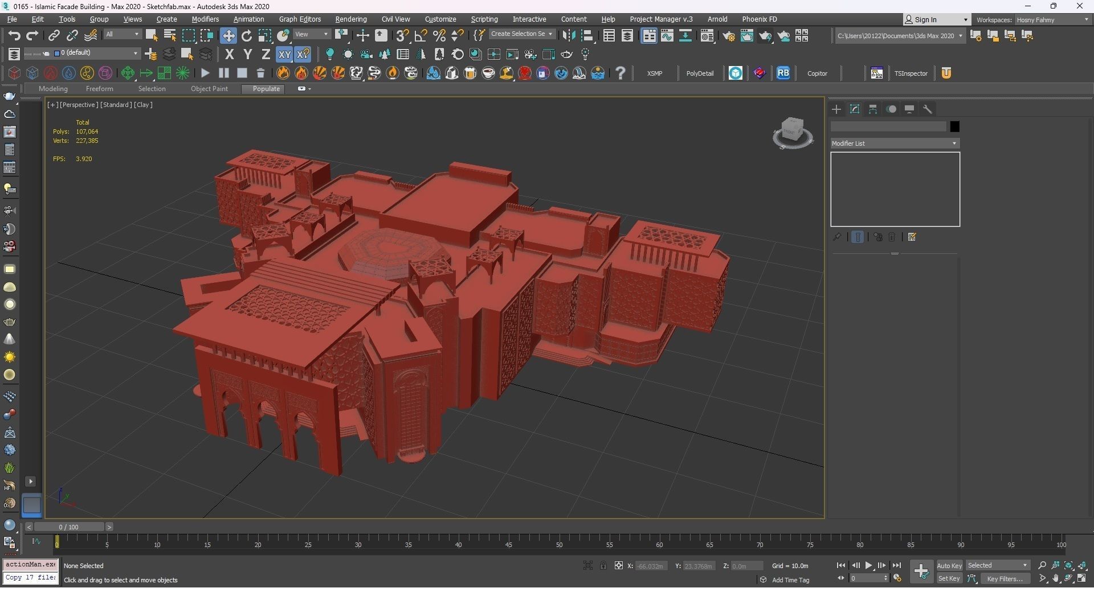Open the Create command panel tab
This screenshot has height=592, width=1094.
coord(836,109)
